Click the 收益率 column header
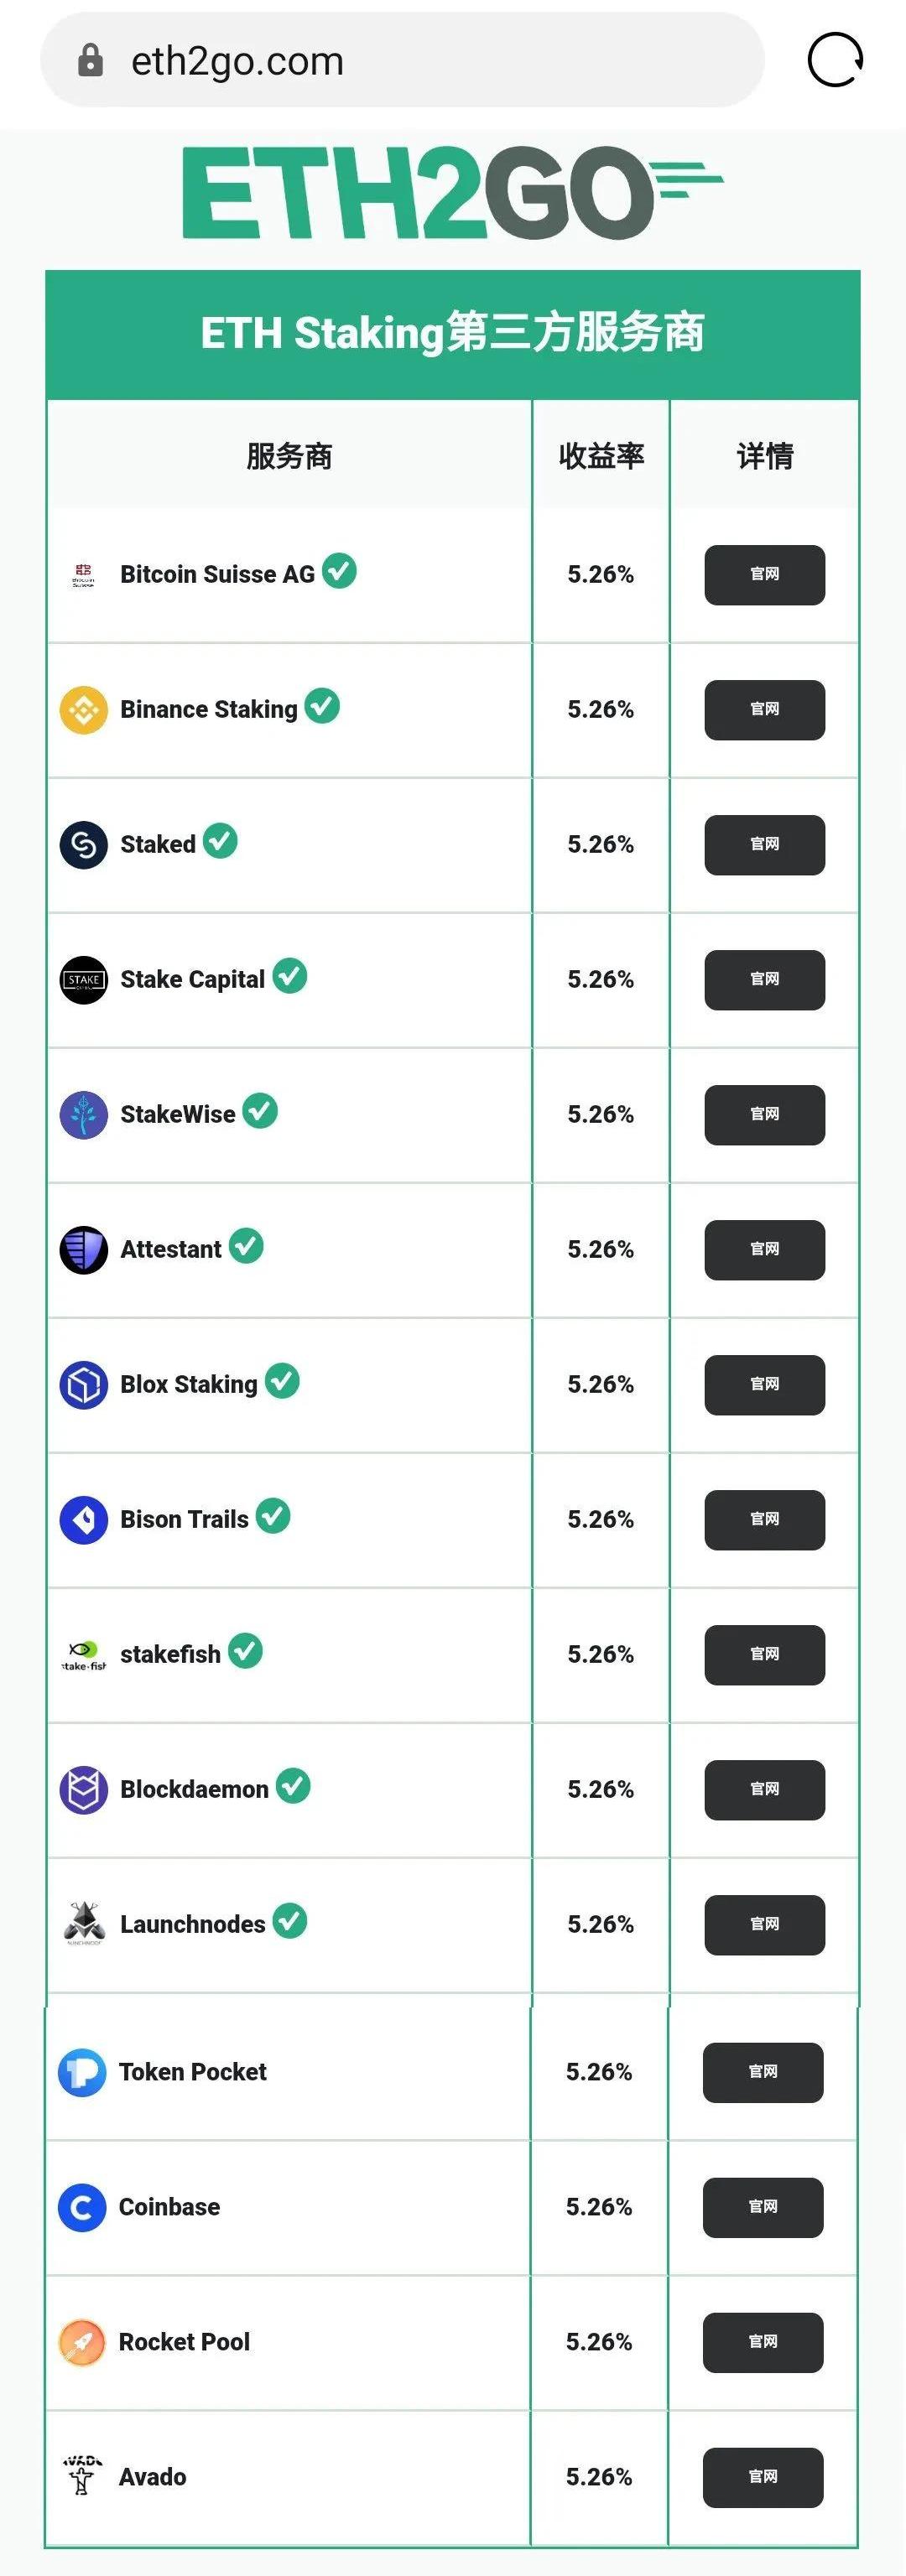Screen dimensions: 906x2576 [601, 456]
